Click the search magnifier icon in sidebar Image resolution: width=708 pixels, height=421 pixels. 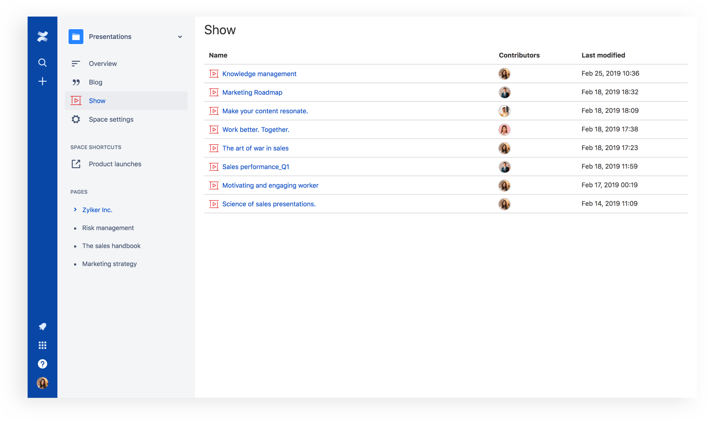[x=42, y=62]
